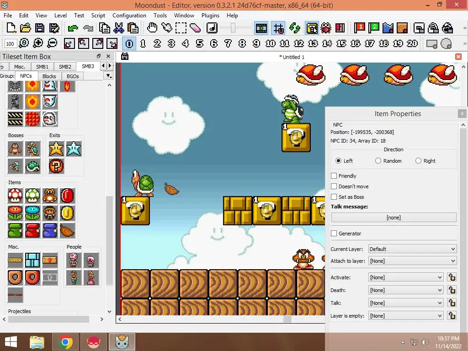Open the Death event dropdown

(x=406, y=290)
